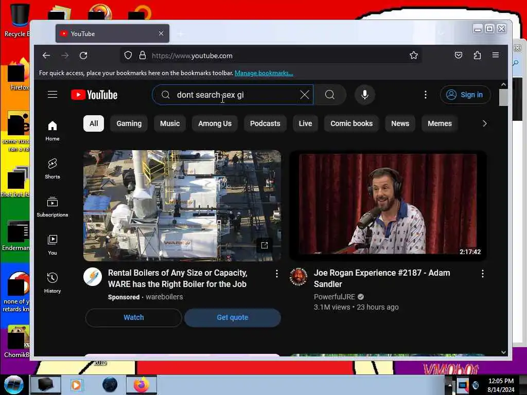Click inside the YouTube search field
Viewport: 527px width, 395px height.
click(x=233, y=95)
